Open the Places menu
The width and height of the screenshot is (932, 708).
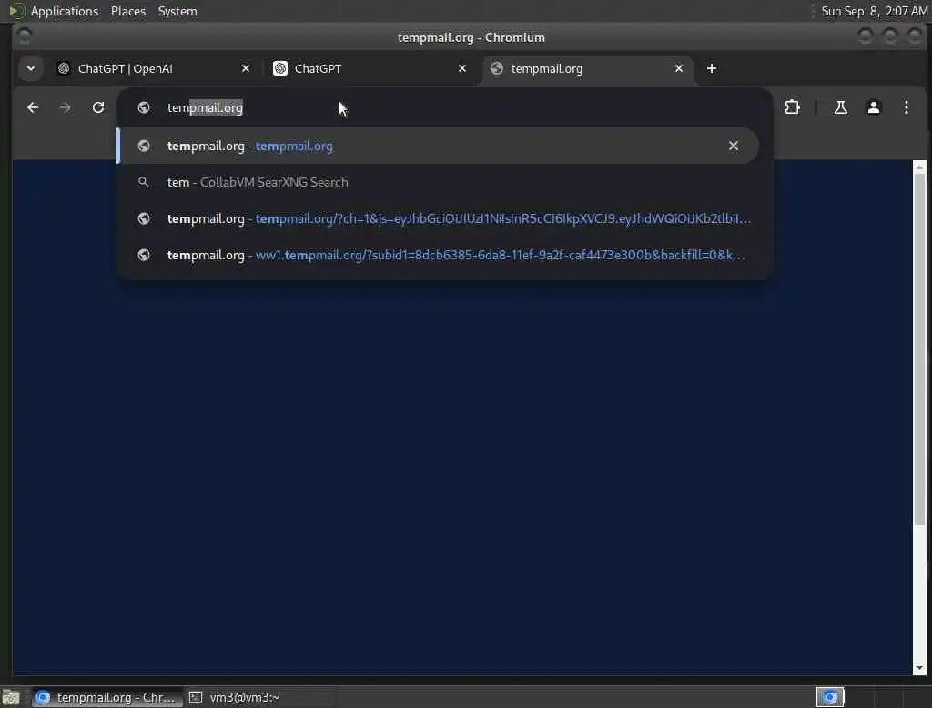128,11
